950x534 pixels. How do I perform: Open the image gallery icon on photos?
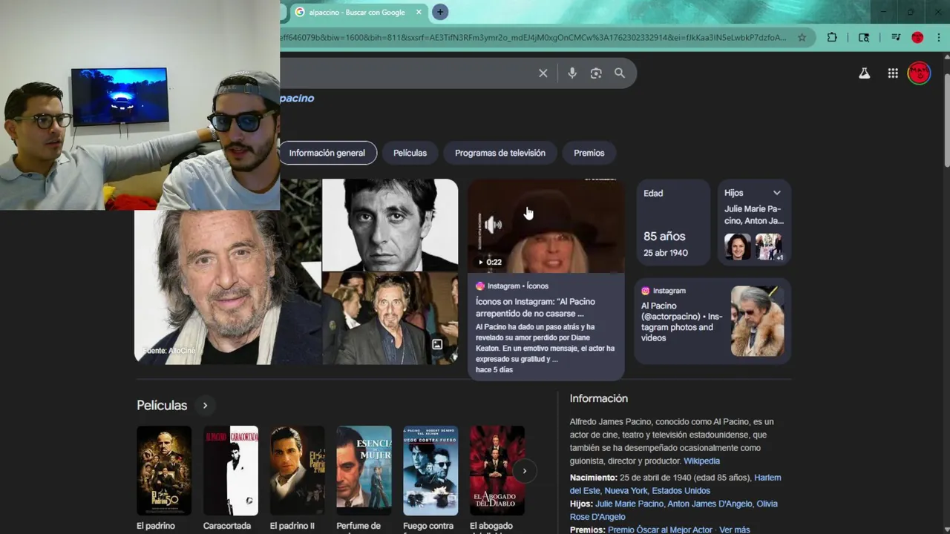(x=437, y=344)
